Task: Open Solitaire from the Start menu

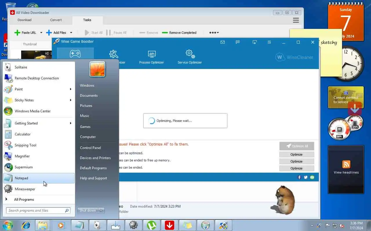Action: 39,67
